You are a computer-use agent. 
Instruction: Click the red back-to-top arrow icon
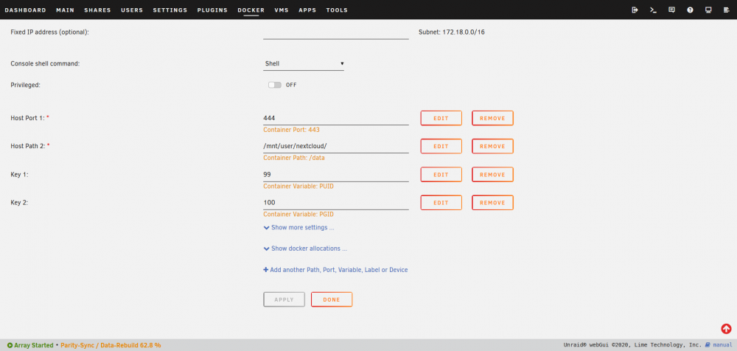point(726,328)
